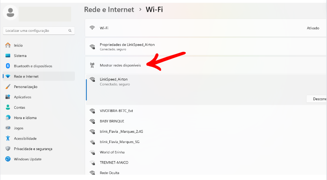Click the search magnifier icon

point(70,30)
